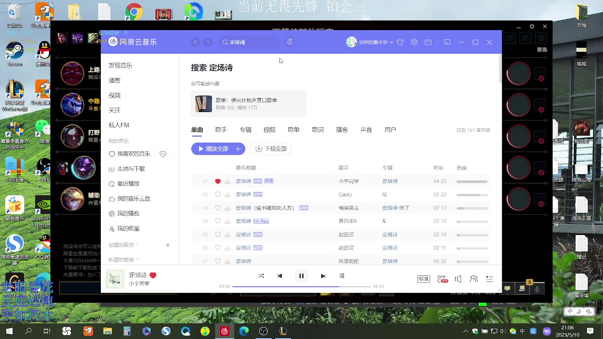Open 我的音乐云盘 in the sidebar
The height and width of the screenshot is (339, 603).
tap(130, 199)
